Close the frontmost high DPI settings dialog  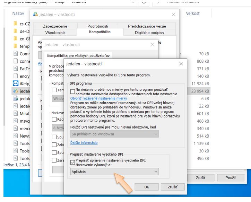[181, 64]
